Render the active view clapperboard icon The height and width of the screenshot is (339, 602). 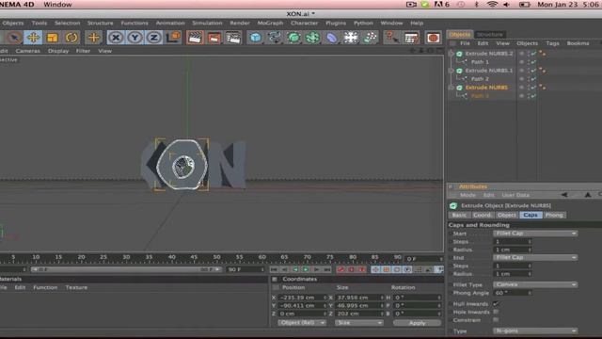(x=195, y=38)
